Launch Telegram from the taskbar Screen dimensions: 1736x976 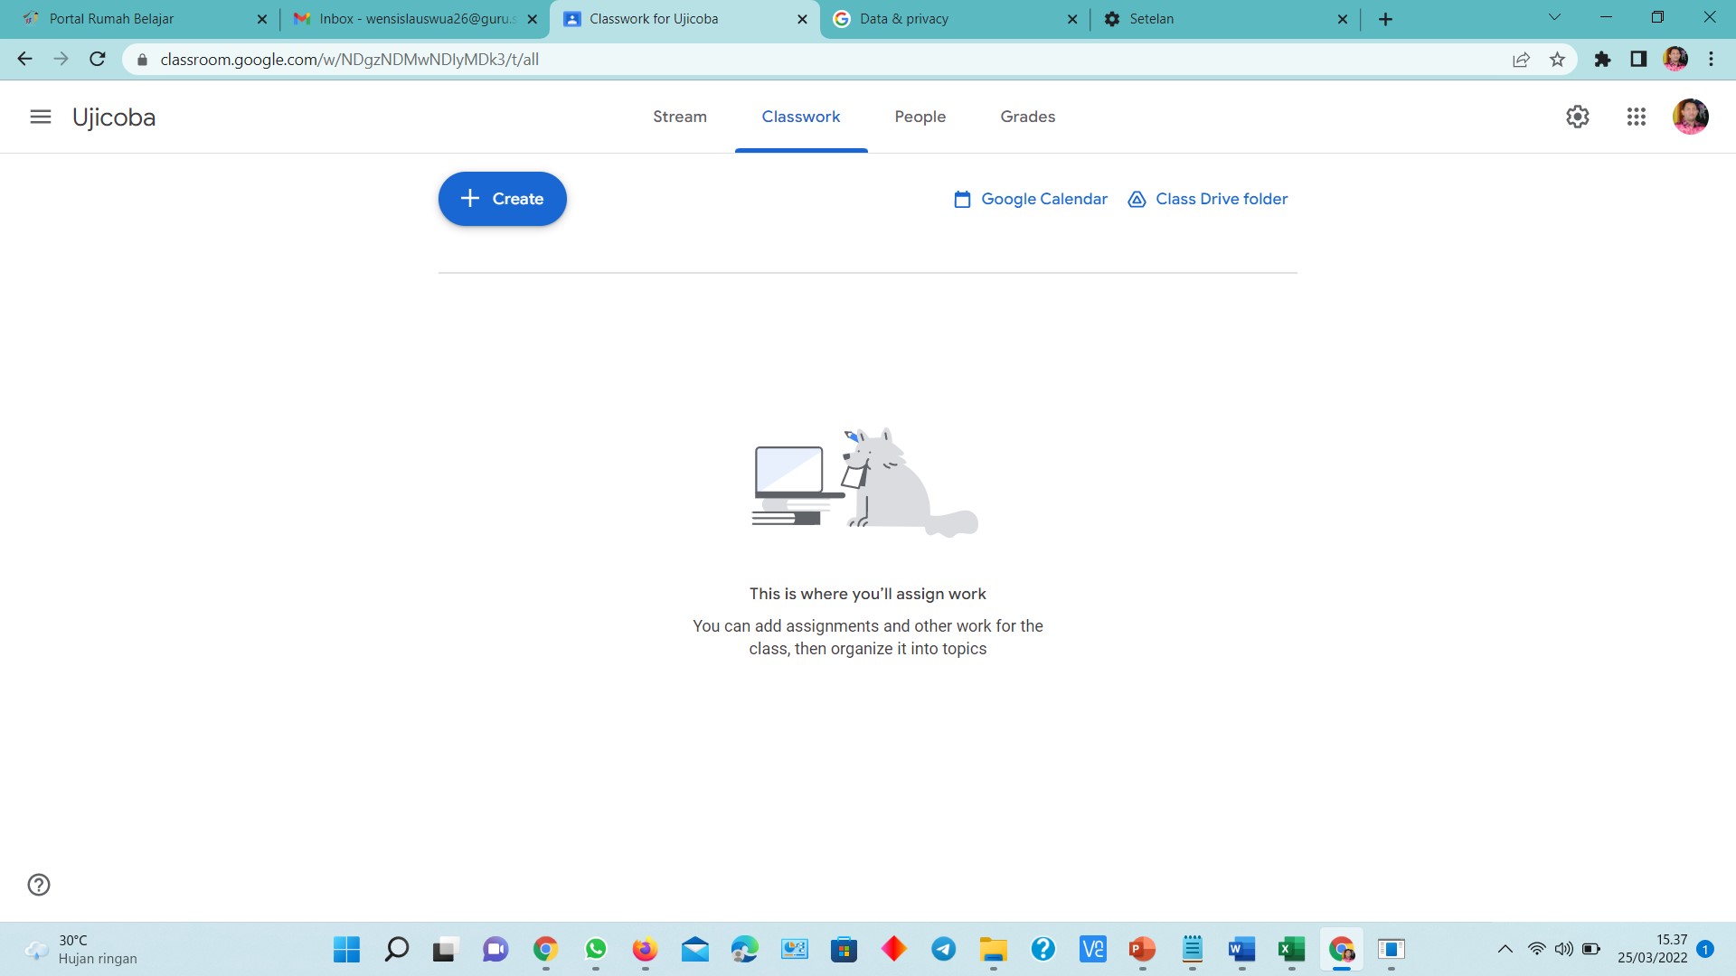[x=943, y=950]
